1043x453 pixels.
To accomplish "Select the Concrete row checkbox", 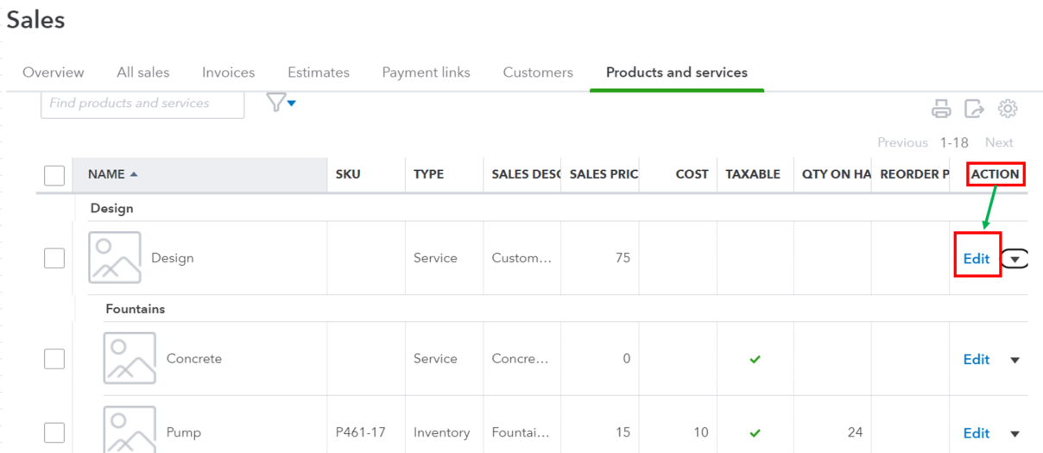I will [x=54, y=359].
